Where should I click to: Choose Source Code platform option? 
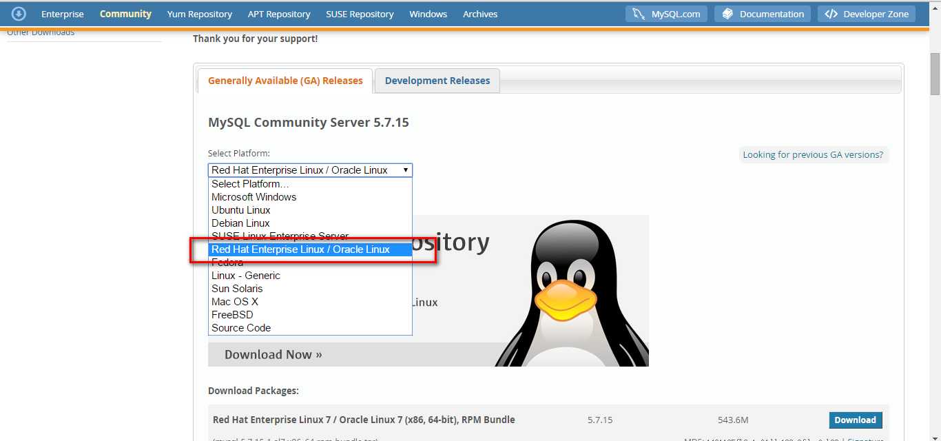pyautogui.click(x=310, y=328)
